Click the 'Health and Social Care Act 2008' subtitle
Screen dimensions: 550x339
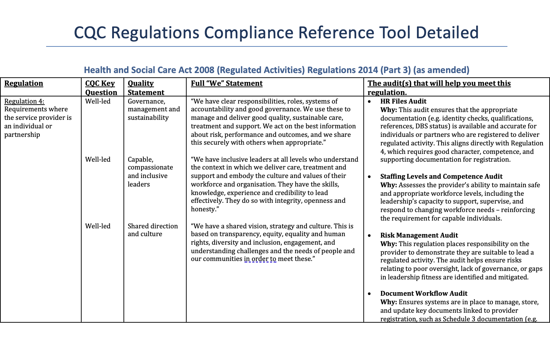click(276, 70)
